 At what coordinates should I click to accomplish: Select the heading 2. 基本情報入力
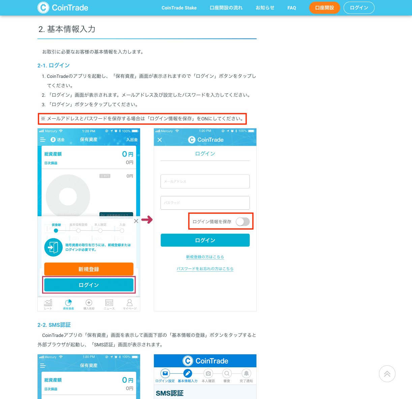pyautogui.click(x=67, y=29)
